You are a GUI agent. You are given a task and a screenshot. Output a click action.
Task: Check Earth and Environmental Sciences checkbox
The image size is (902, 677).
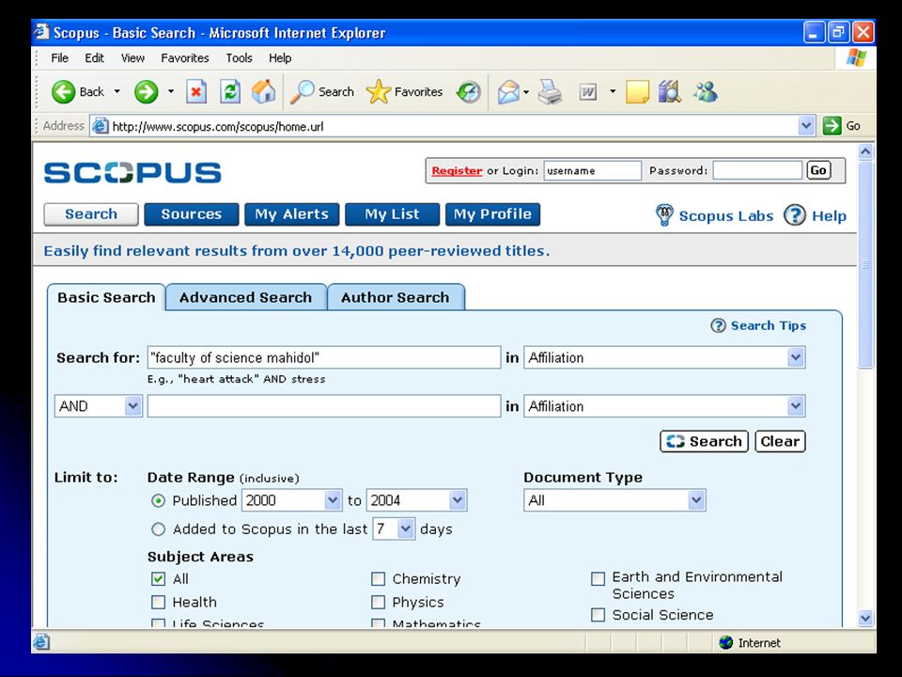(599, 578)
